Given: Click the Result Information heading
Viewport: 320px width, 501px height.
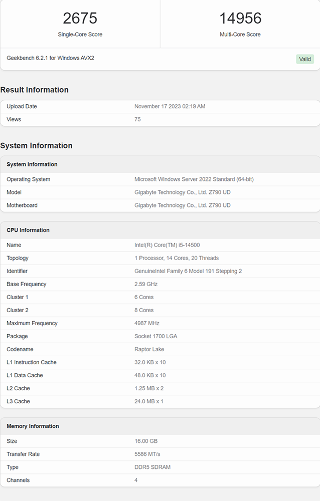Looking at the screenshot, I should click(x=34, y=90).
